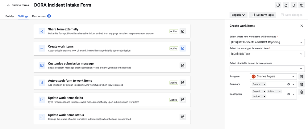Image resolution: width=308 pixels, height=129 pixels.
Task: Open the Risk Task work type dropdown
Action: click(x=267, y=54)
